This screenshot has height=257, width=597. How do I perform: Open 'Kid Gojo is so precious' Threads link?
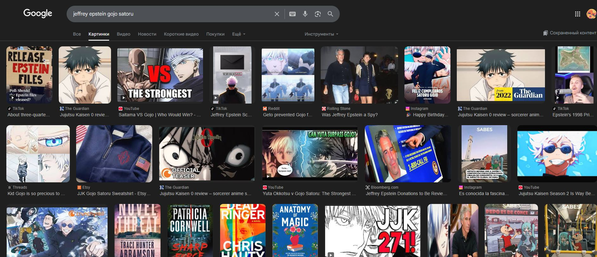[x=36, y=193]
